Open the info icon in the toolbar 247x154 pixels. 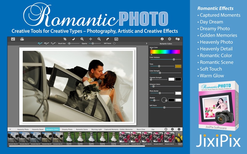tap(162, 39)
